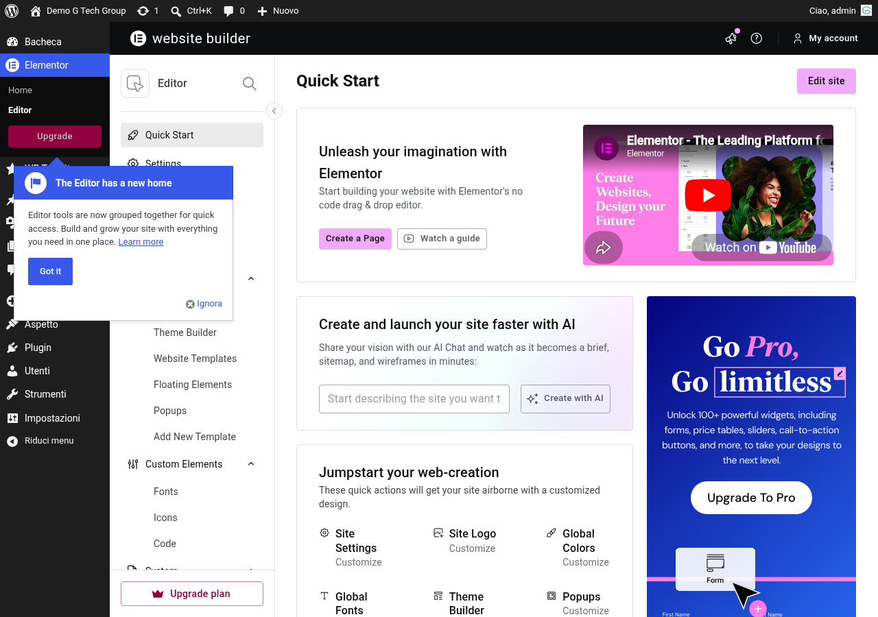Open My account menu
Viewport: 878px width, 617px height.
click(x=826, y=38)
